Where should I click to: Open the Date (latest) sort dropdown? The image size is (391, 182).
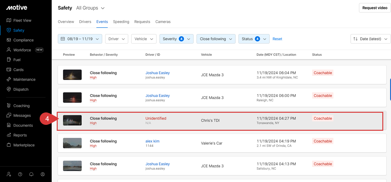[x=370, y=39]
